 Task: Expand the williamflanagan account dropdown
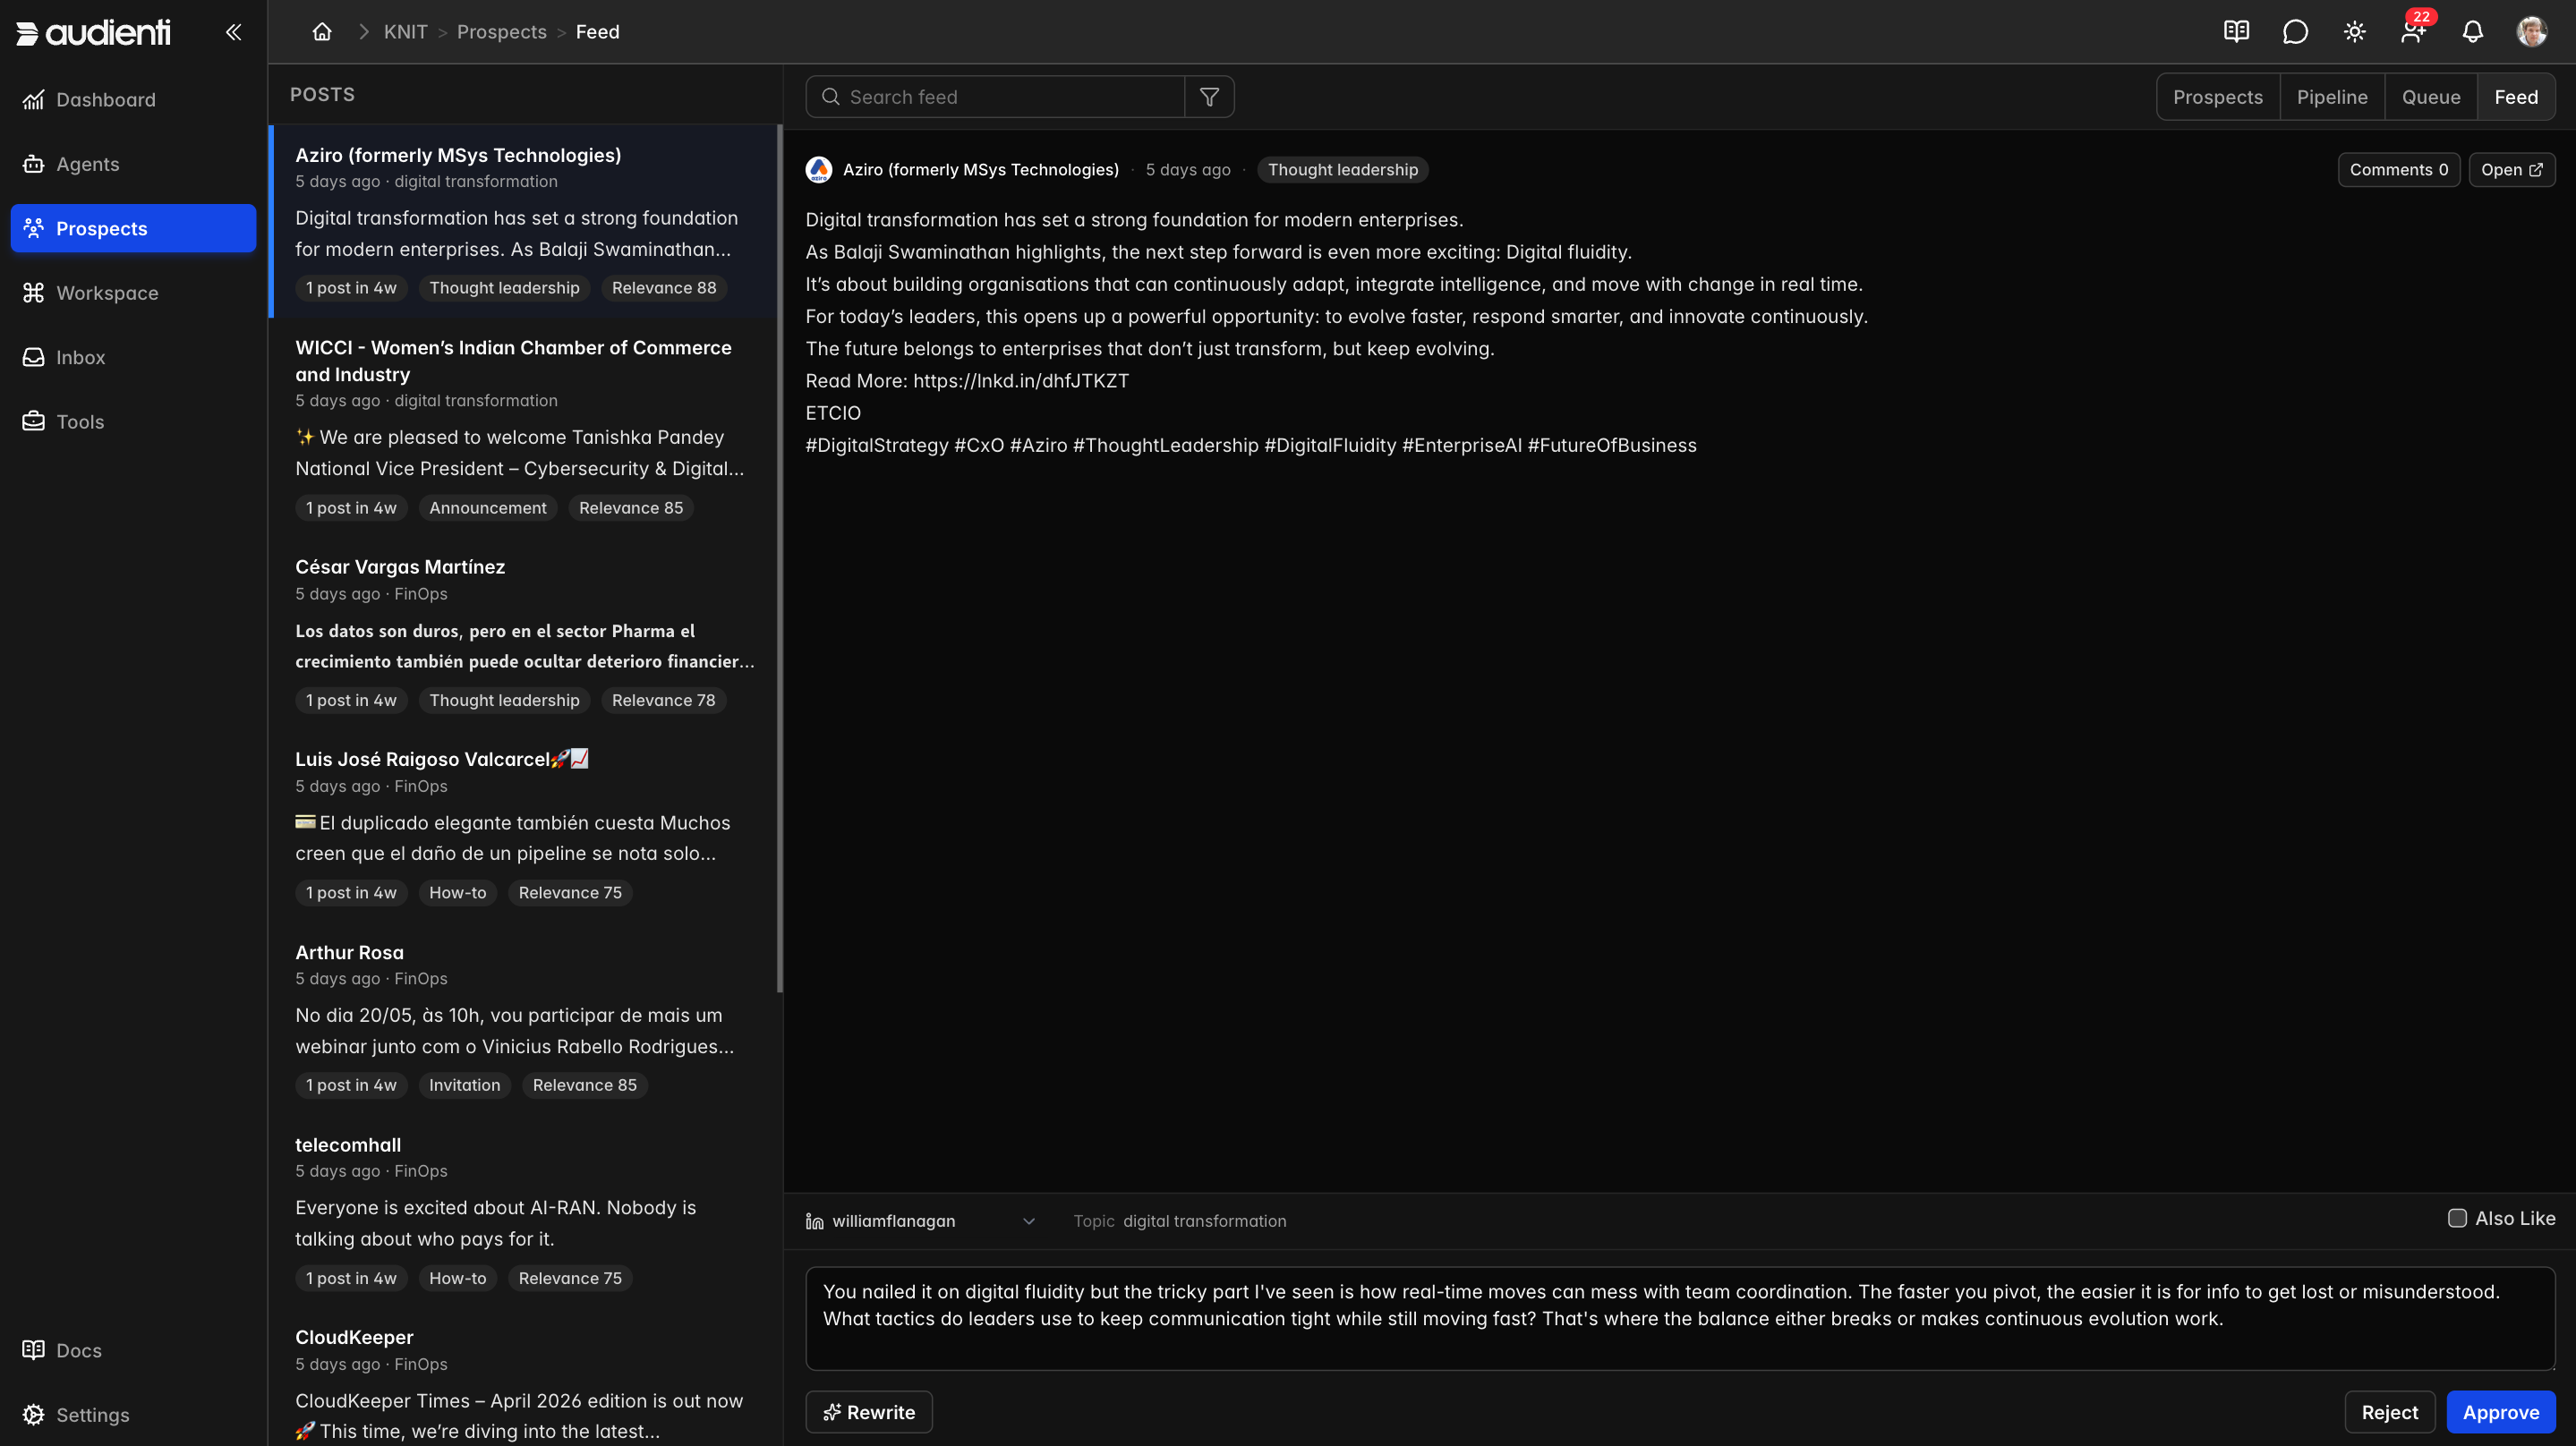point(921,1221)
